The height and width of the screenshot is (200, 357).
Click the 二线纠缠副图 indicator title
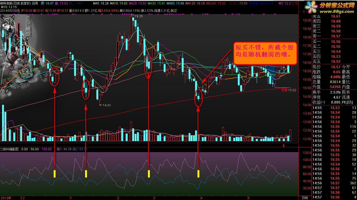point(9,149)
